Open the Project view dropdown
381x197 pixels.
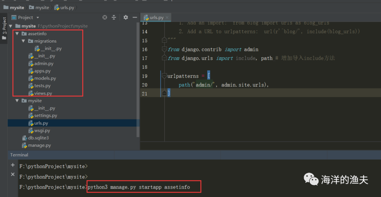38,18
